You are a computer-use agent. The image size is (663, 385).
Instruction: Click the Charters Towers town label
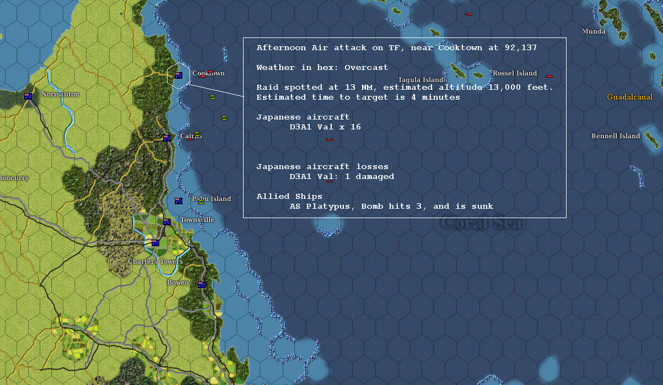tap(155, 262)
